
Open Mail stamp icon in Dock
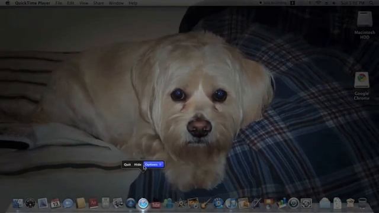click(43, 203)
